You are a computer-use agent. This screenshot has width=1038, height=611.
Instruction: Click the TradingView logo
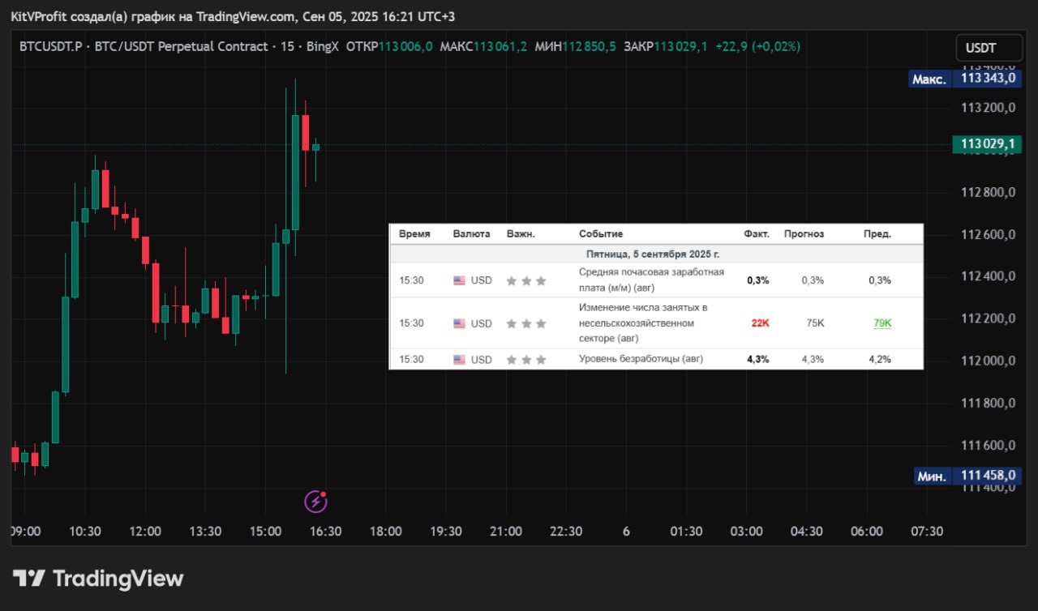[x=98, y=578]
